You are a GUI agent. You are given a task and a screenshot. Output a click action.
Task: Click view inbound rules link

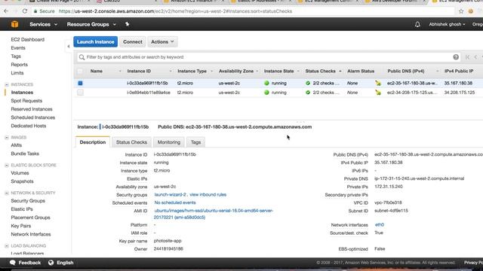point(208,195)
